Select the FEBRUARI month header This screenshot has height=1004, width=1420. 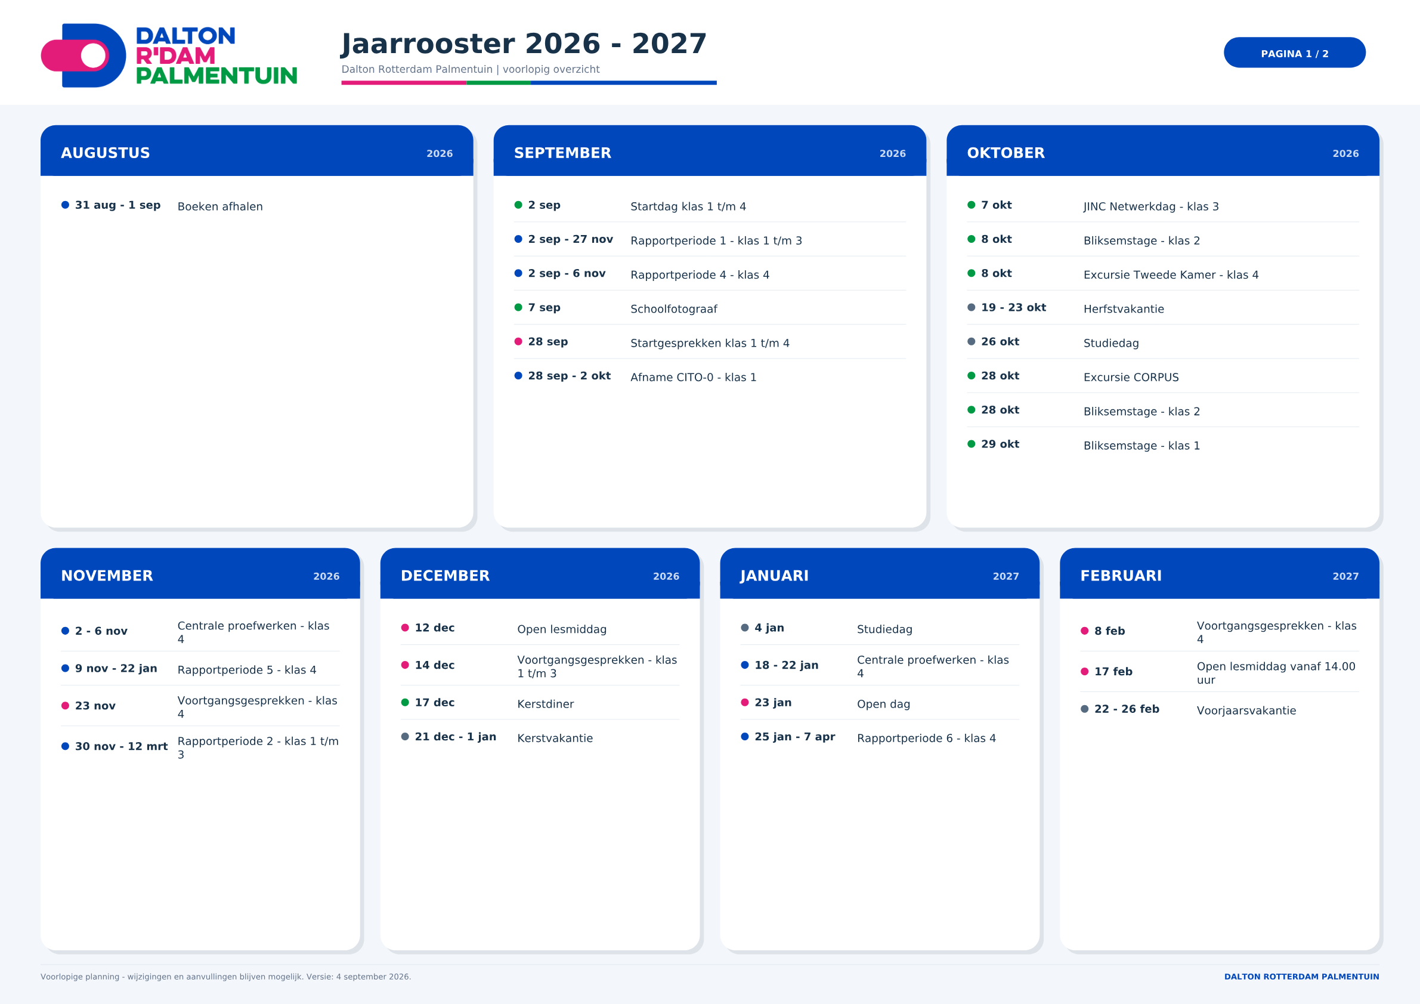(x=1219, y=573)
